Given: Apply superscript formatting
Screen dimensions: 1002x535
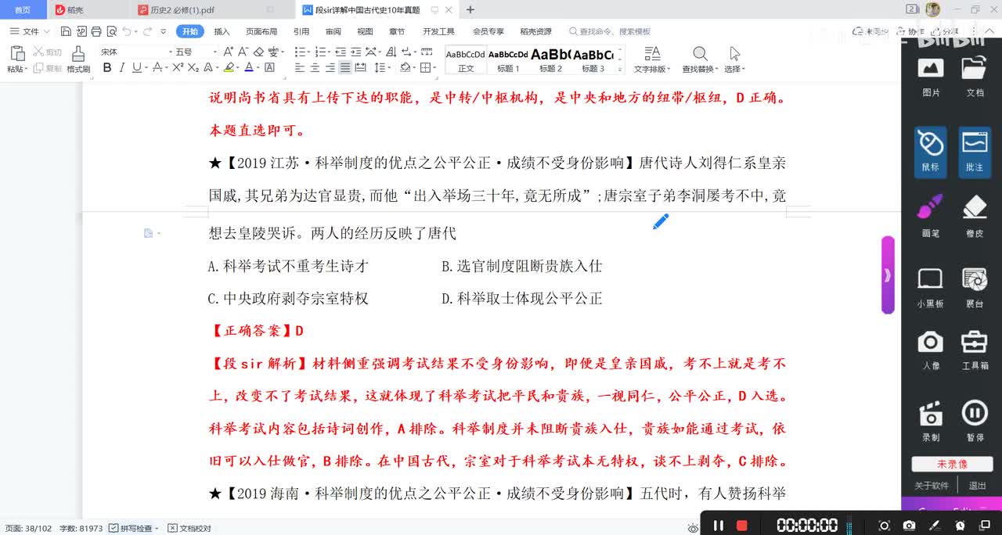Looking at the screenshot, I should pyautogui.click(x=177, y=68).
